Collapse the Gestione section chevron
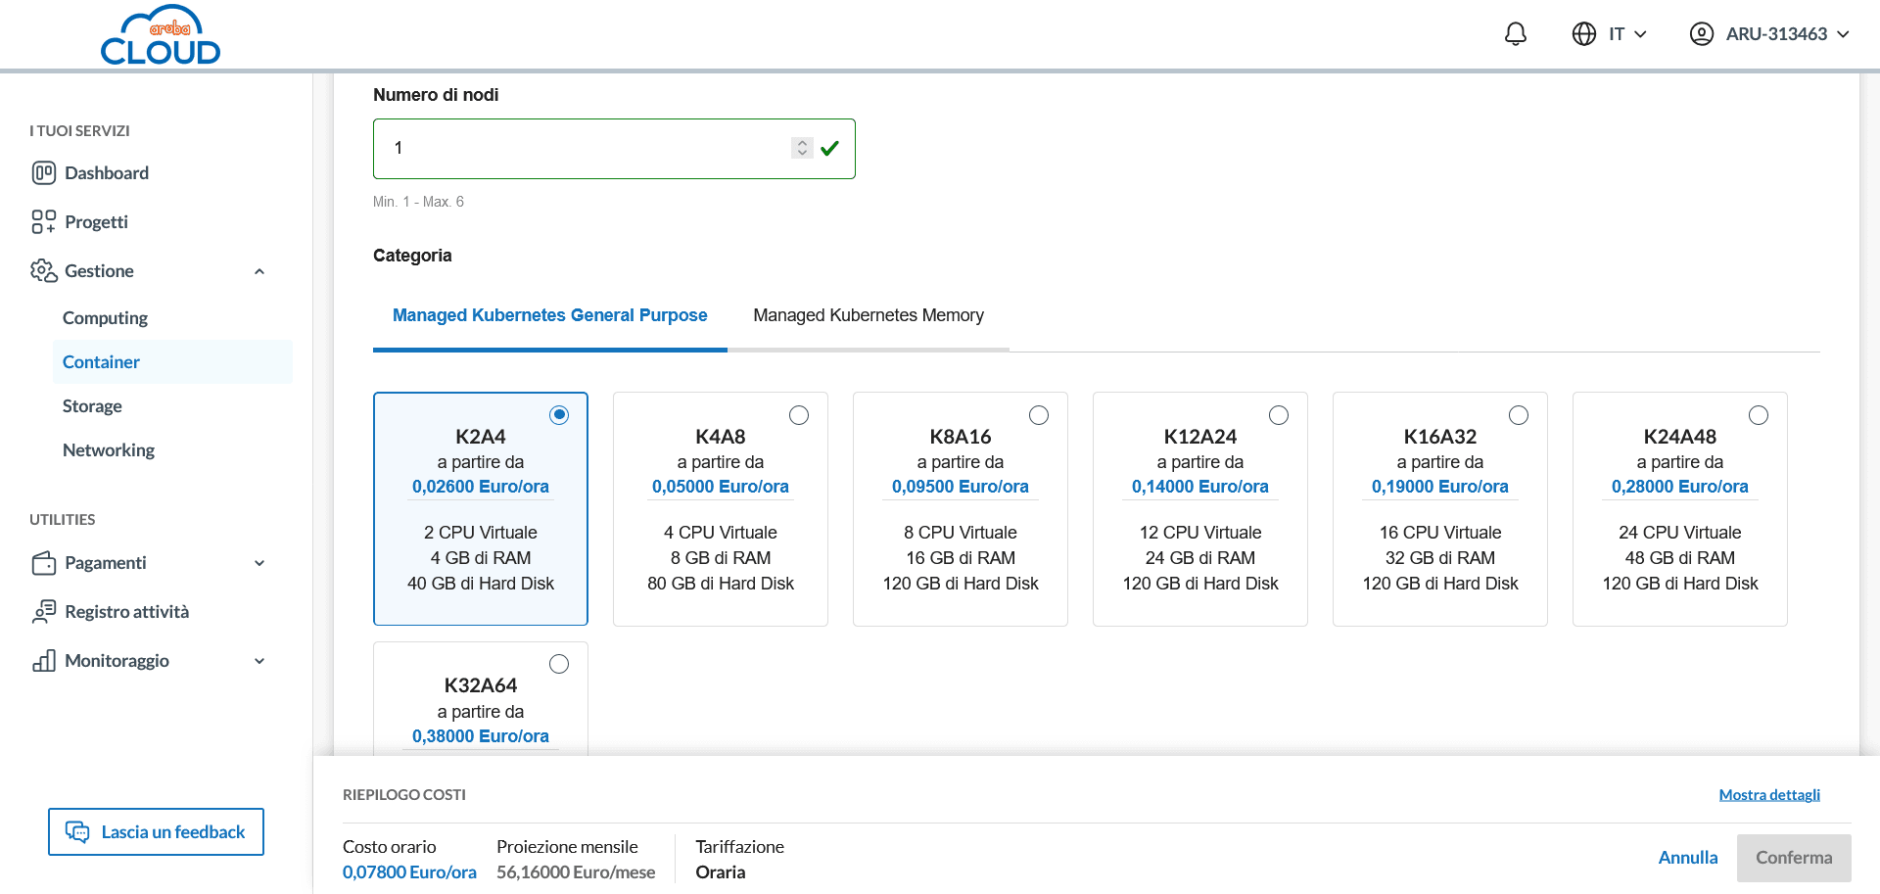 click(x=259, y=271)
